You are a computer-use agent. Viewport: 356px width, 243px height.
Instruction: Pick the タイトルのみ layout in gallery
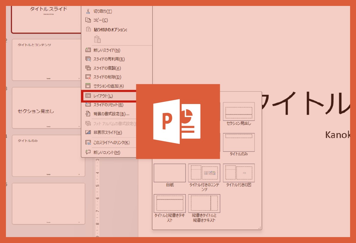pyautogui.click(x=239, y=143)
